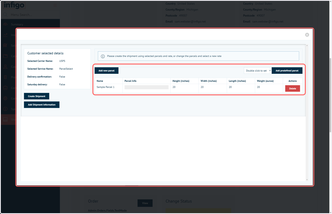This screenshot has width=332, height=214.
Task: Click the Summary gauge icon in the sidebar
Action: [5, 24]
